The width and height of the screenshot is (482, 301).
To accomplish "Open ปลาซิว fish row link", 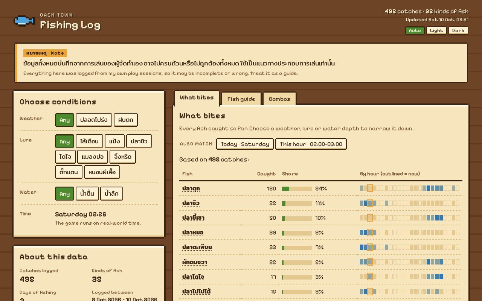I will [x=191, y=203].
